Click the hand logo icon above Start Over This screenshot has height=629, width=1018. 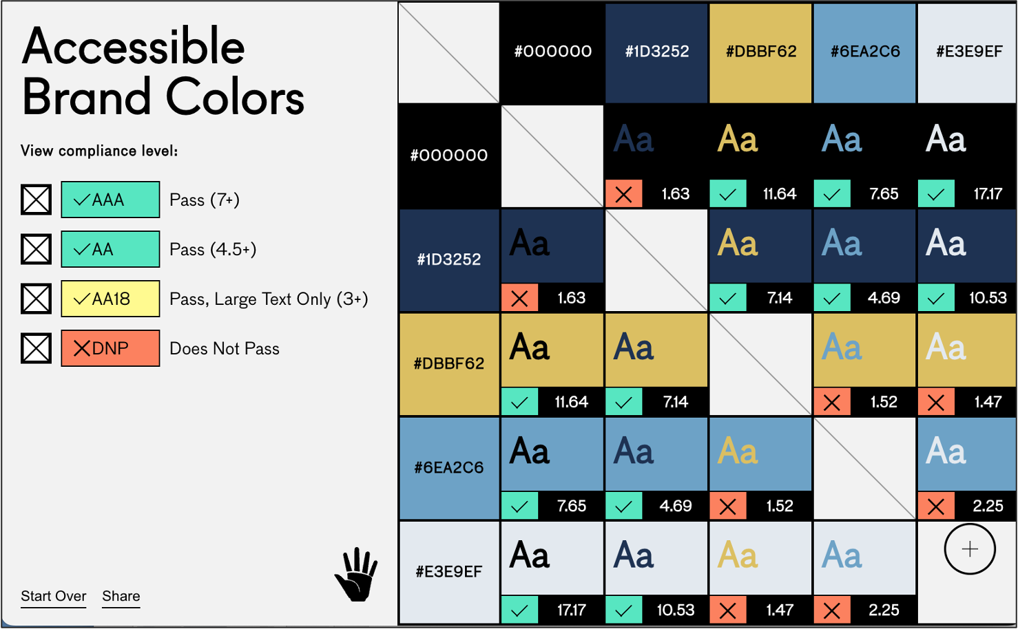click(357, 571)
